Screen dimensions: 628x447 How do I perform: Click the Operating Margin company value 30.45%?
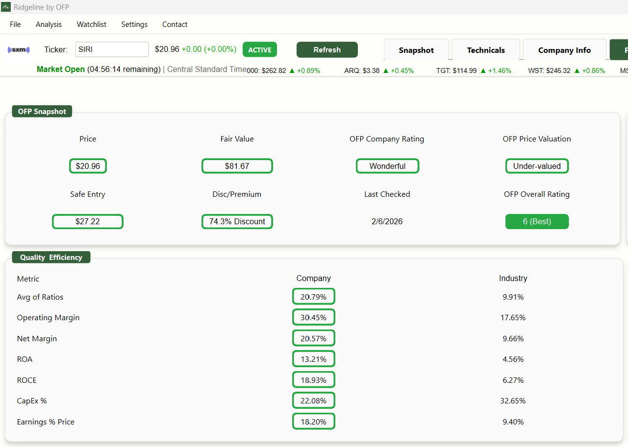click(x=314, y=317)
